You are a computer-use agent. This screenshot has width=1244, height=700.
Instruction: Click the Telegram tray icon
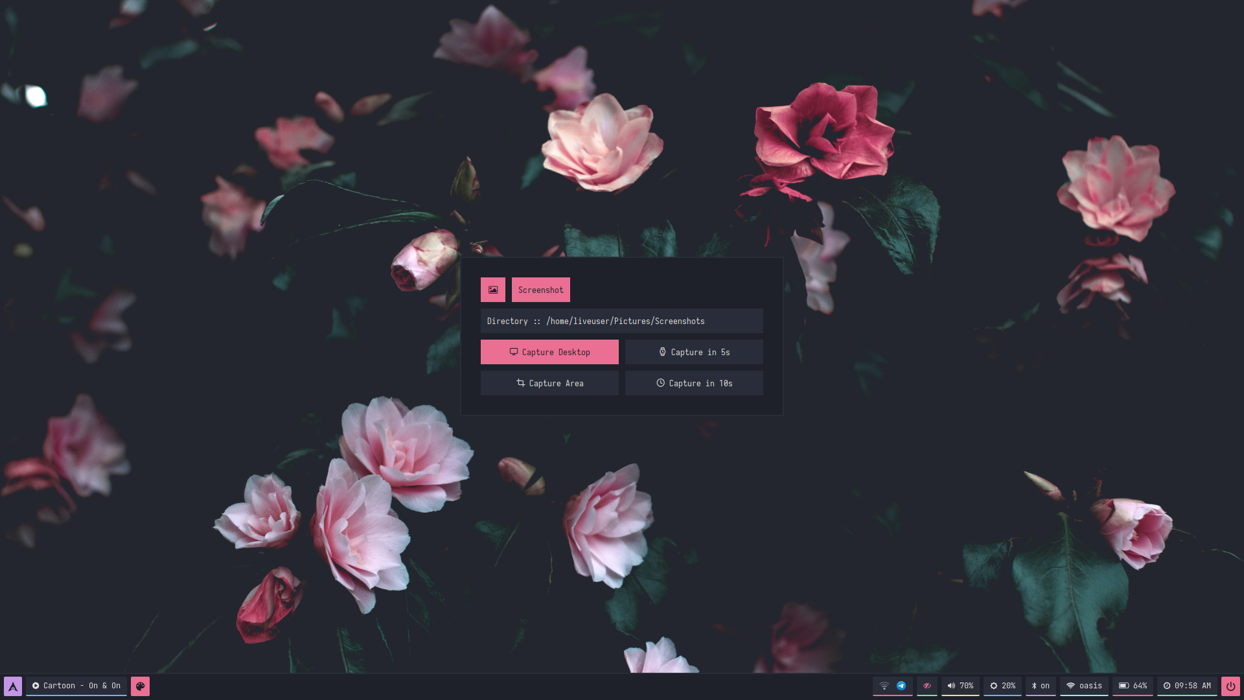901,686
